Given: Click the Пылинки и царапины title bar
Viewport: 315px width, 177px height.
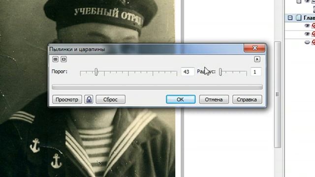Looking at the screenshot, I should pos(146,49).
